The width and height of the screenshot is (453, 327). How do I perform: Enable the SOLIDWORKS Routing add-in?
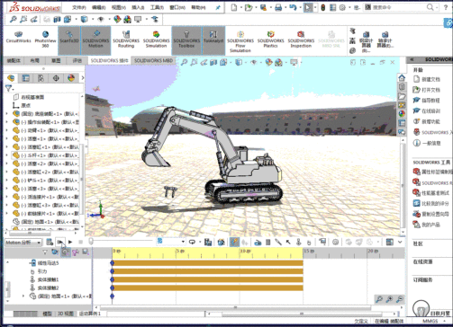coord(126,39)
